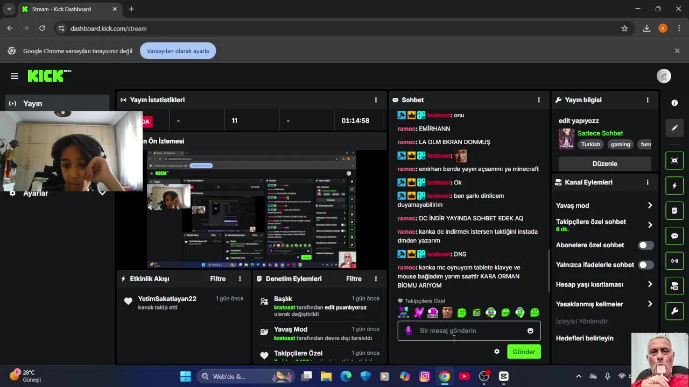
Task: Click the info icon in right sidebar
Action: (x=674, y=103)
